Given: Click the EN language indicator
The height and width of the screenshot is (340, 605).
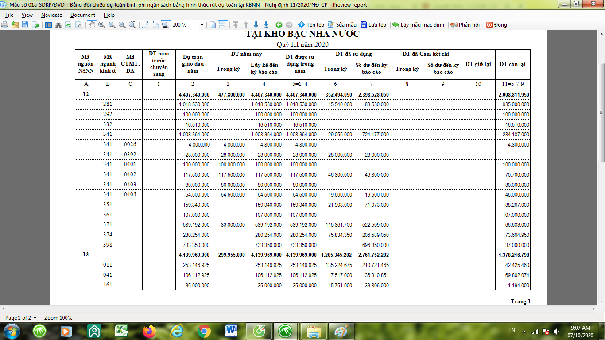Looking at the screenshot, I should pos(512,331).
